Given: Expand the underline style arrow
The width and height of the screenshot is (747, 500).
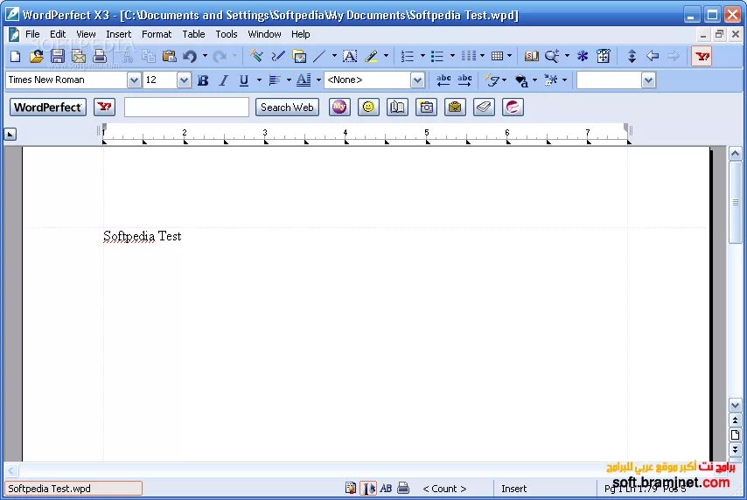Looking at the screenshot, I should (x=259, y=80).
